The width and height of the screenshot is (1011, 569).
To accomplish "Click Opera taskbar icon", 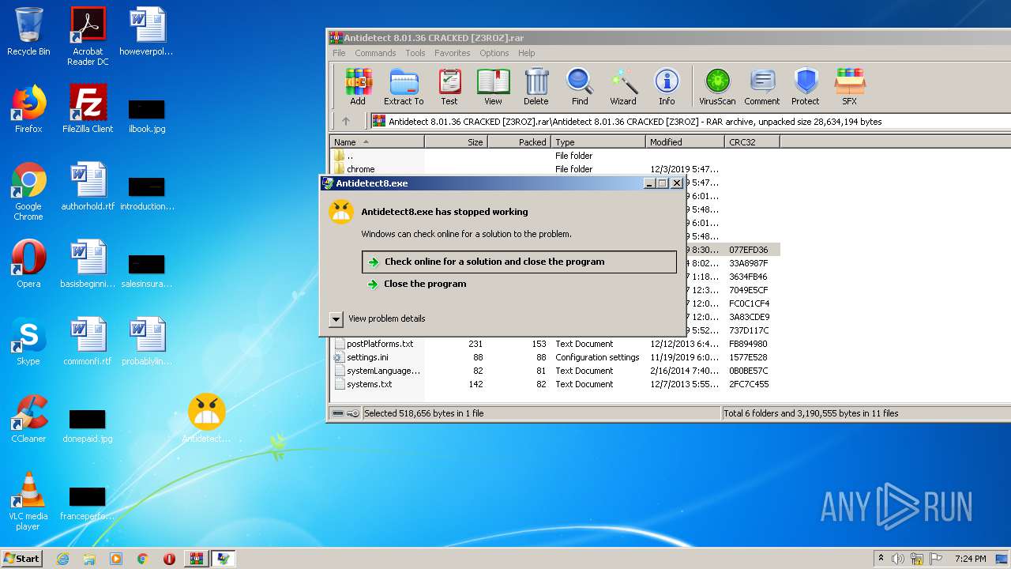I will tap(169, 559).
